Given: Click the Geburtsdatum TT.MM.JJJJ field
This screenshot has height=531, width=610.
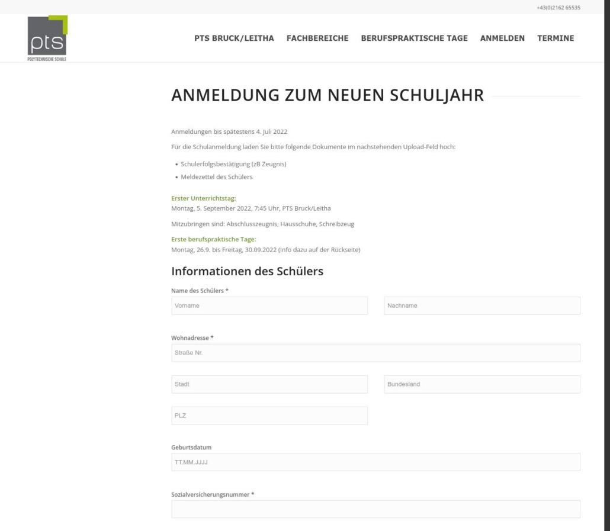Looking at the screenshot, I should (x=376, y=462).
